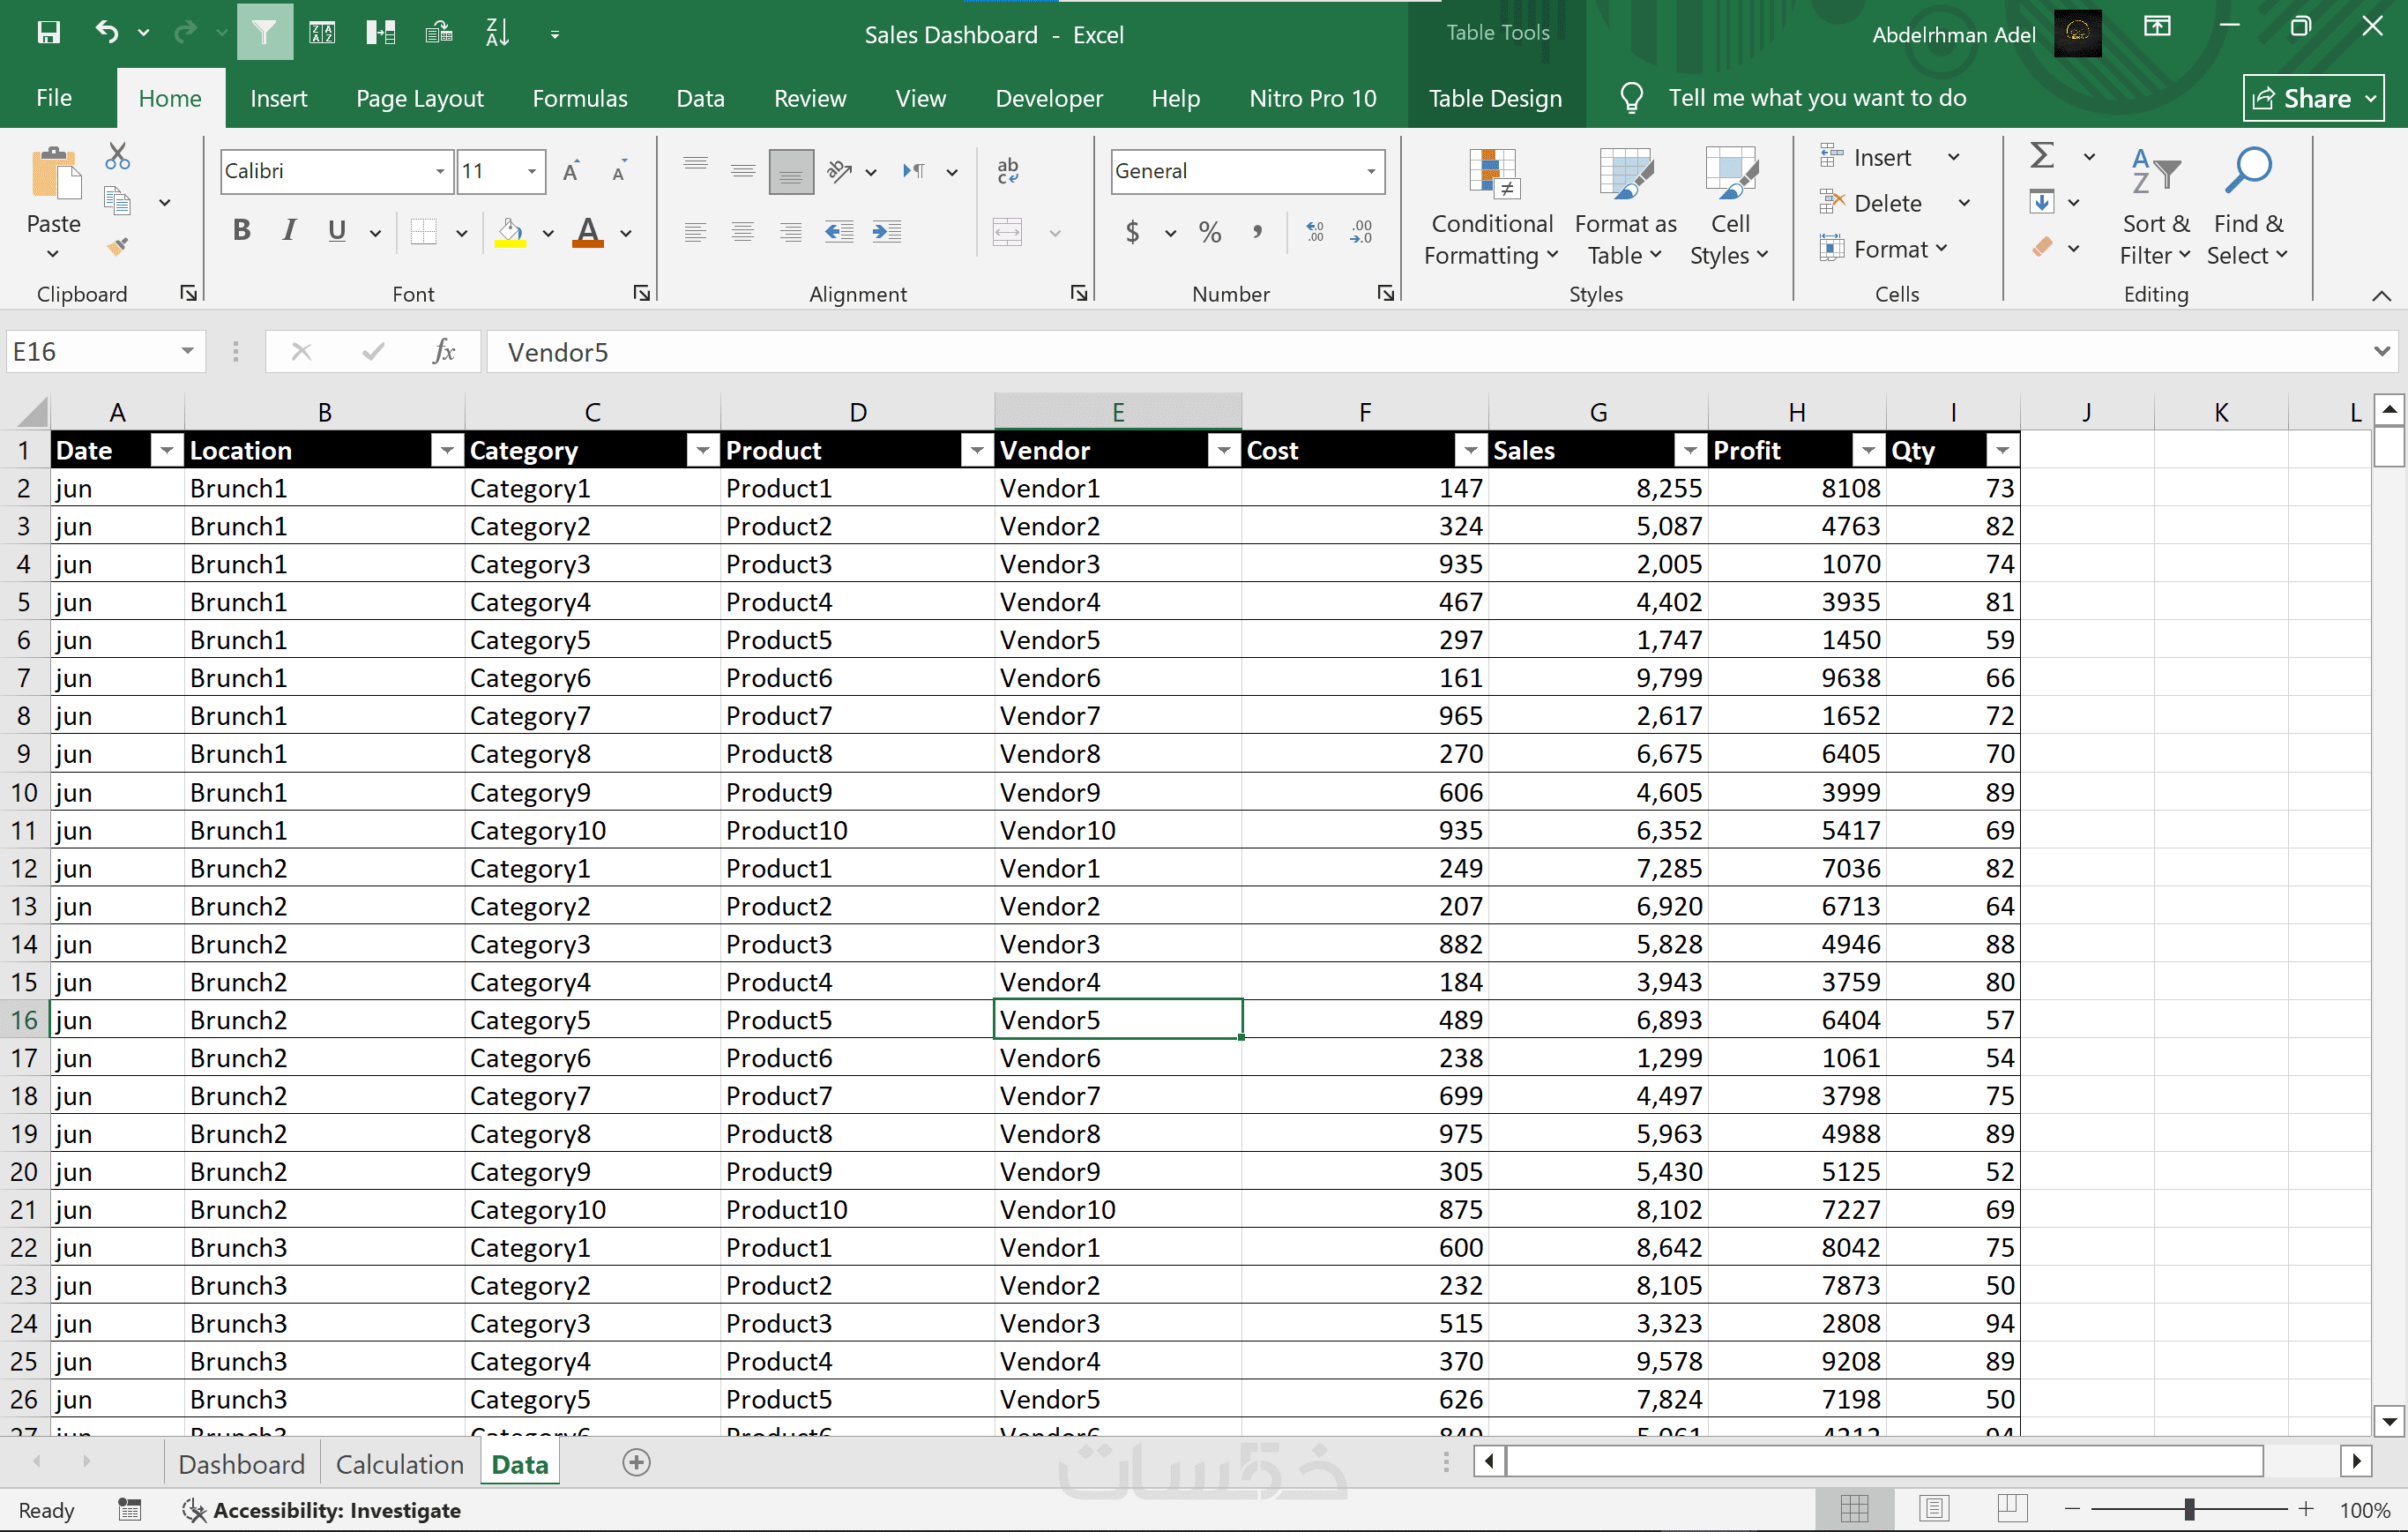2408x1532 pixels.
Task: Click the Cut scissors icon
Action: (x=118, y=156)
